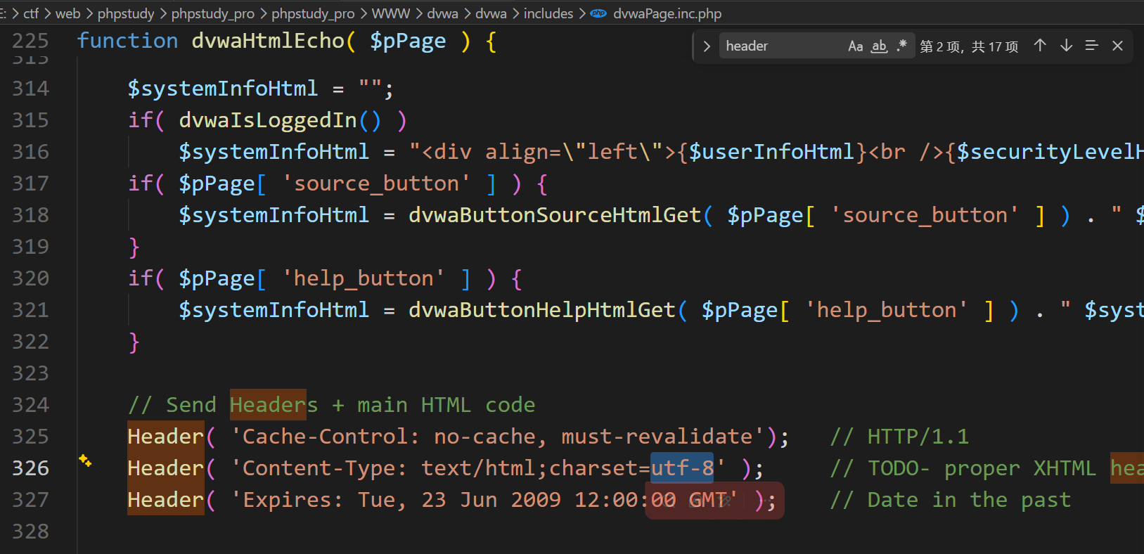Toggle Use Regular Expression option
Screen dimensions: 1144x554
coord(902,46)
